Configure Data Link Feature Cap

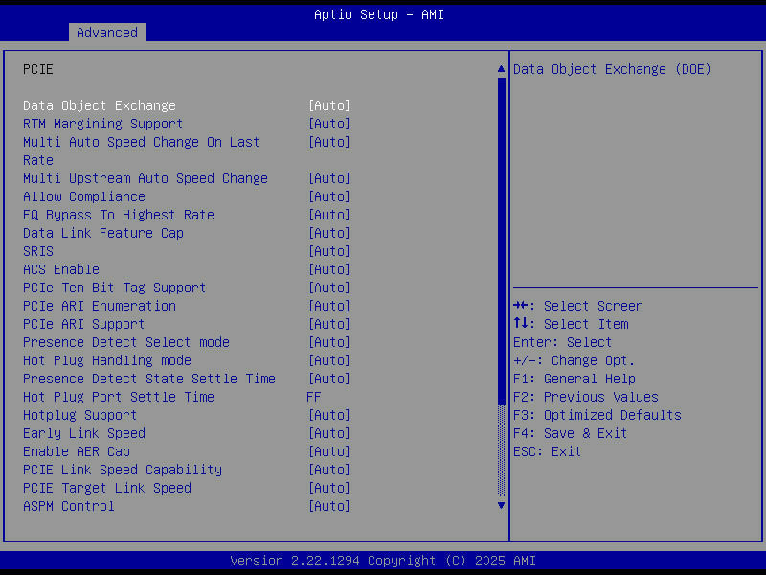103,232
